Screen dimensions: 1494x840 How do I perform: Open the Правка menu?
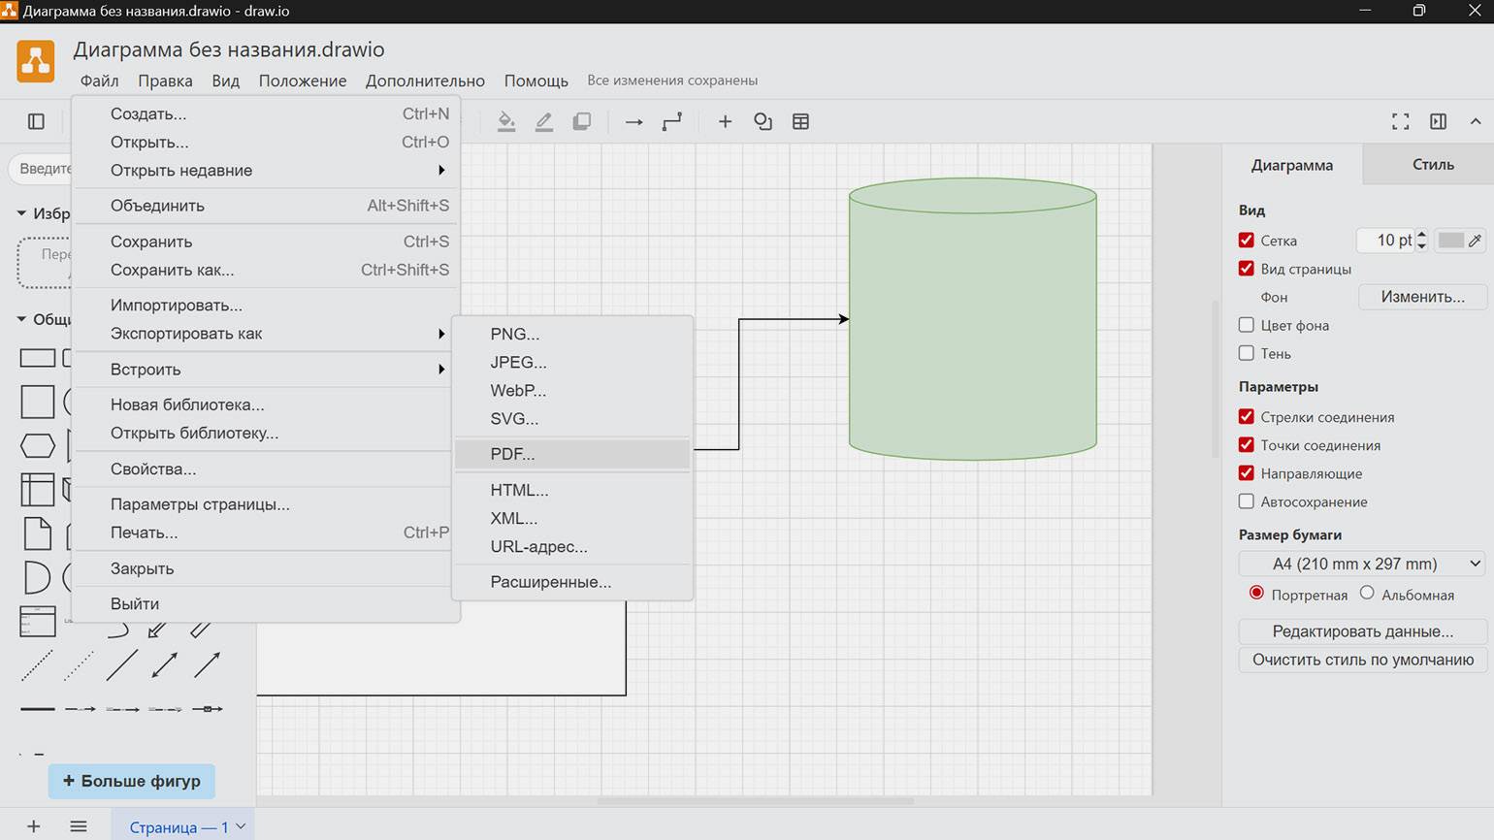(x=165, y=81)
